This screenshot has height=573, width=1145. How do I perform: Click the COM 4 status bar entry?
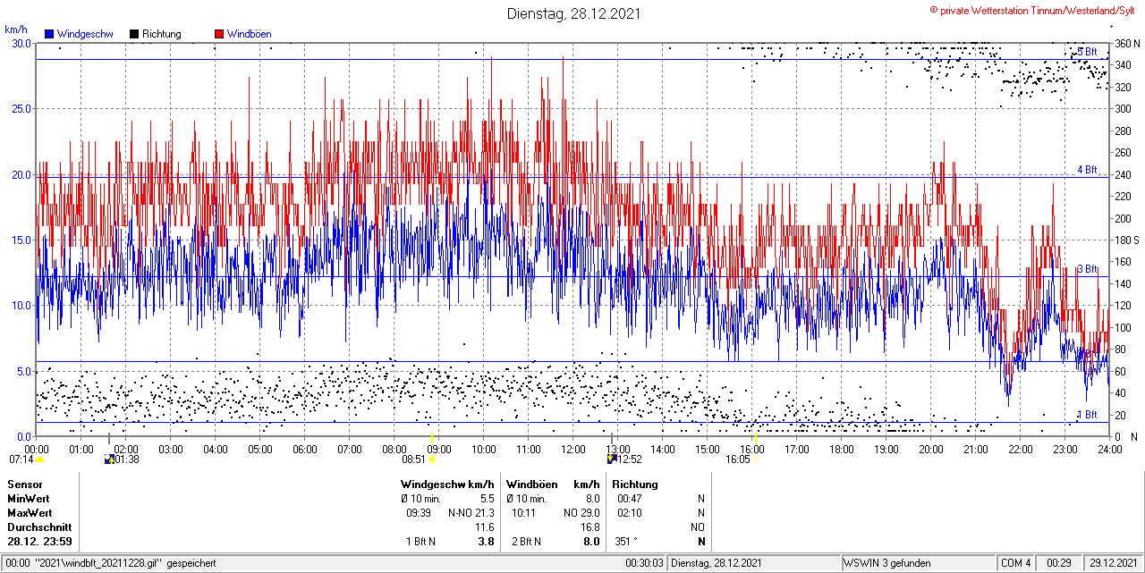(1016, 563)
